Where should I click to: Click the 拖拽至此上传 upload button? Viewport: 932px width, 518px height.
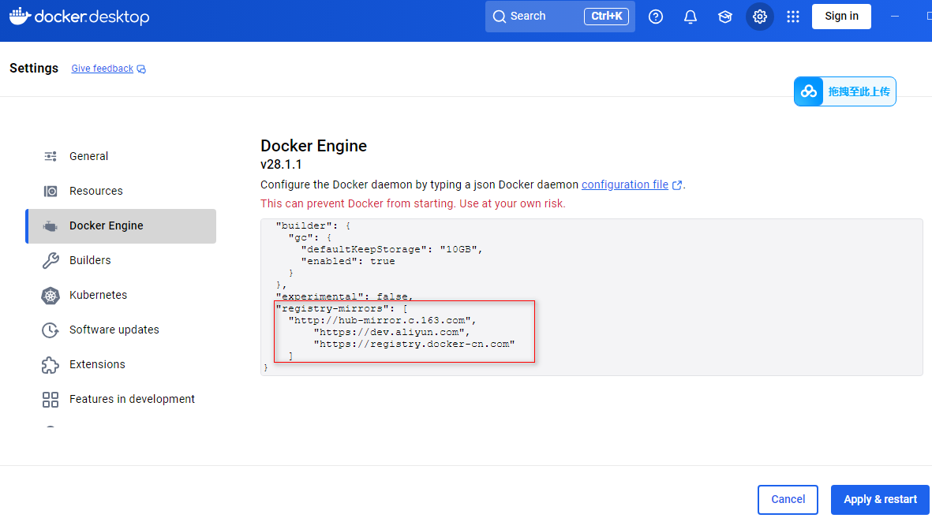coord(844,91)
